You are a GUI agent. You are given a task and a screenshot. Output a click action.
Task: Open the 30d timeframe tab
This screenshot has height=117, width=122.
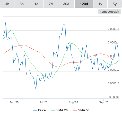point(66,4)
